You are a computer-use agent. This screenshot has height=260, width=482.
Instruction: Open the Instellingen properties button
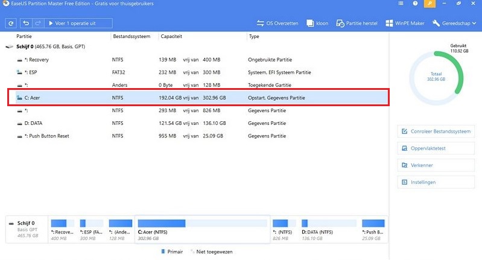point(436,182)
